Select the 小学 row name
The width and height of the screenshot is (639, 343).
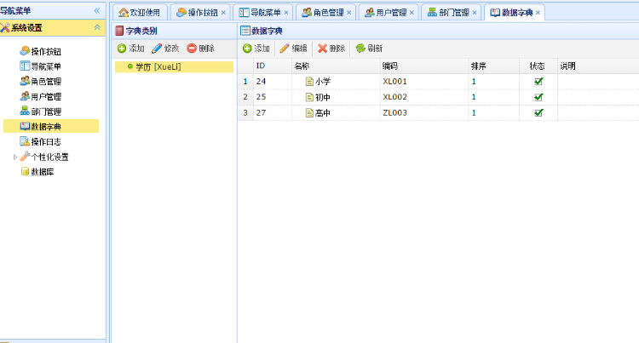pyautogui.click(x=323, y=82)
